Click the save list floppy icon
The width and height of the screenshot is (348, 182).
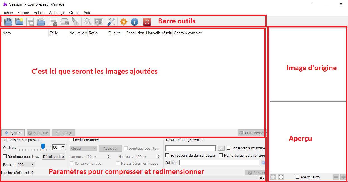click(x=30, y=21)
